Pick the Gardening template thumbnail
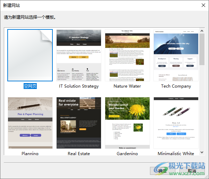The width and height of the screenshot is (209, 179). 127,123
